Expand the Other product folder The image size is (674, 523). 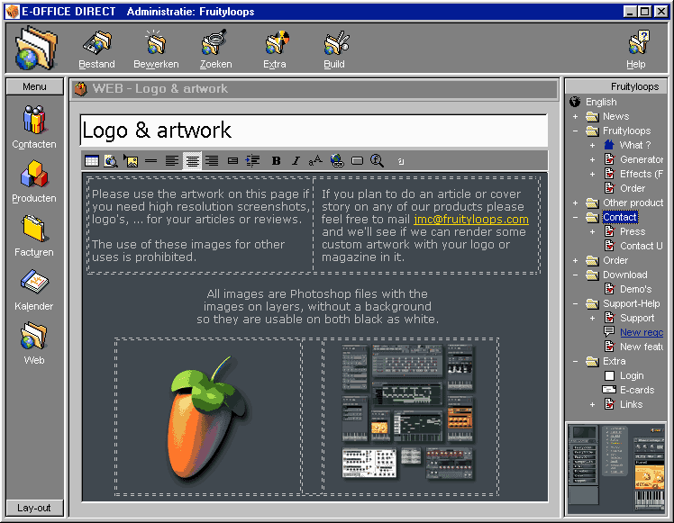[575, 203]
